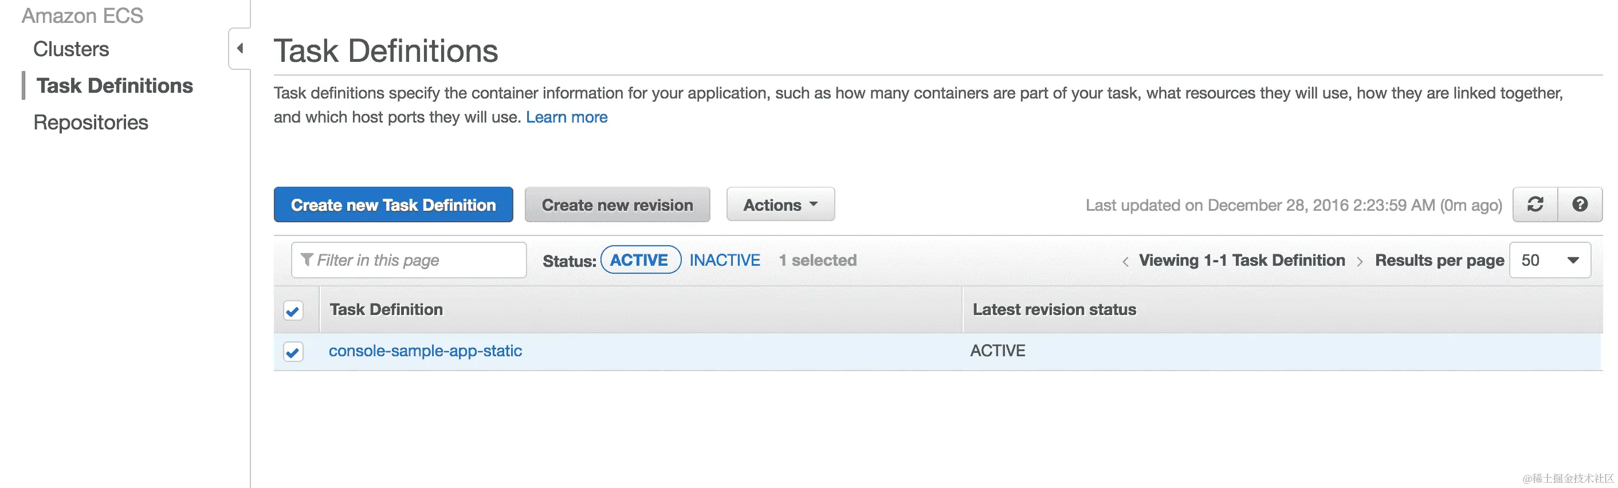The image size is (1618, 488).
Task: Select Task Definitions in the sidebar
Action: (x=115, y=85)
